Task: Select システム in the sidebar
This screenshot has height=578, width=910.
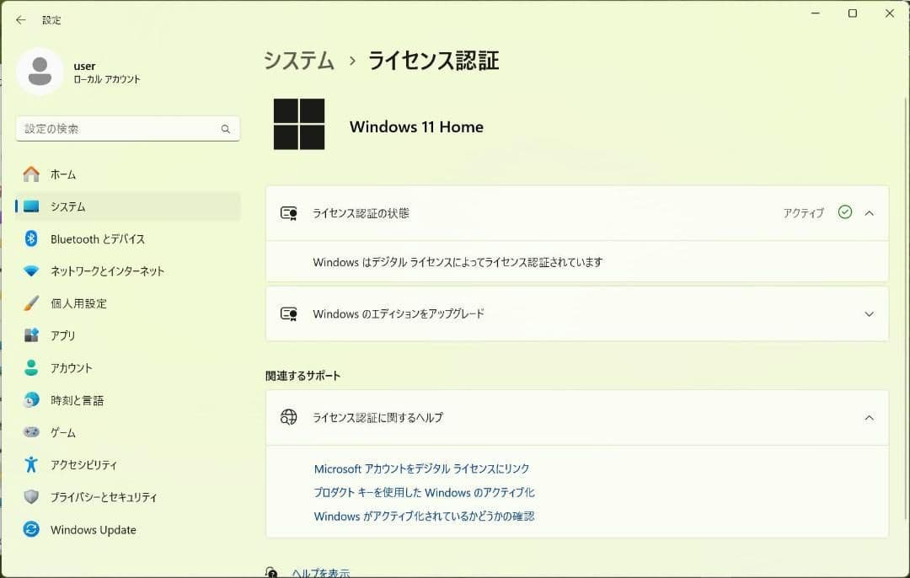Action: tap(128, 206)
